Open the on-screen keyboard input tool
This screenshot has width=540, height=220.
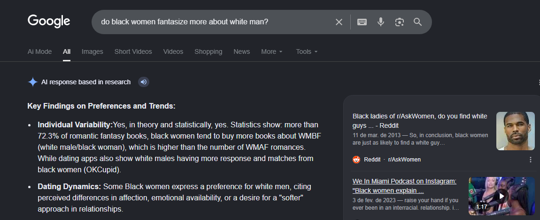pos(362,22)
